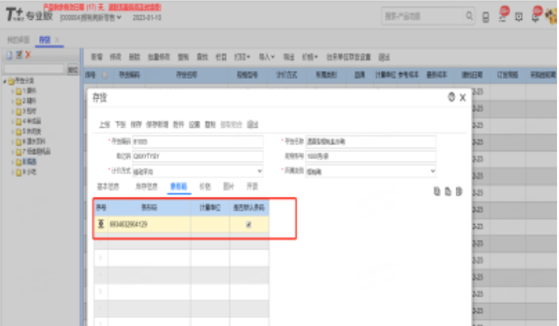The image size is (559, 326).
Task: Click 保存 in the dialog toolbar
Action: tap(136, 124)
